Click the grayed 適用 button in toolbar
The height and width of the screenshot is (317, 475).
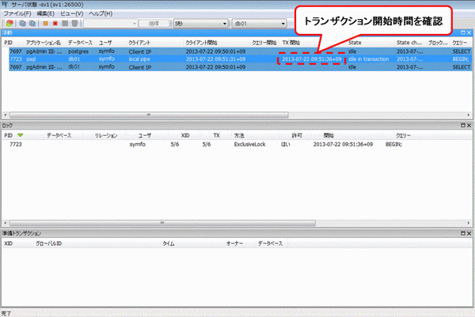154,24
